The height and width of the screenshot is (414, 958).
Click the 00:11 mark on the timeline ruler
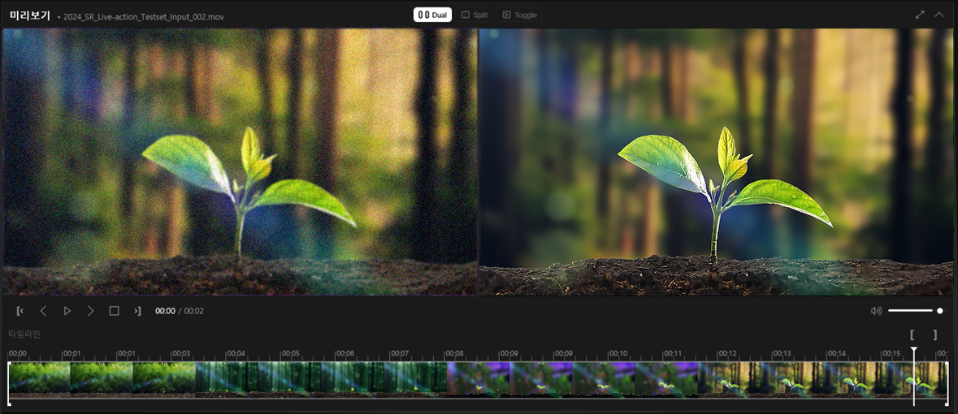click(672, 354)
